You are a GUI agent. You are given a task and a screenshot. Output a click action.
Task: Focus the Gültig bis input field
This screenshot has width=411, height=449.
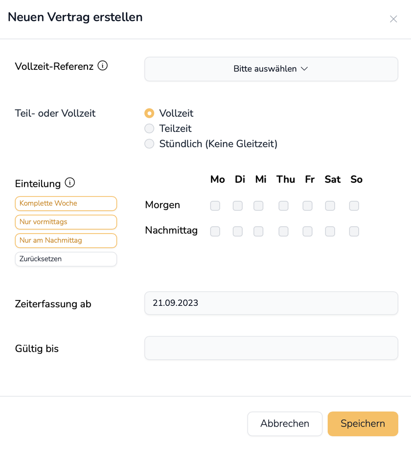tap(271, 348)
